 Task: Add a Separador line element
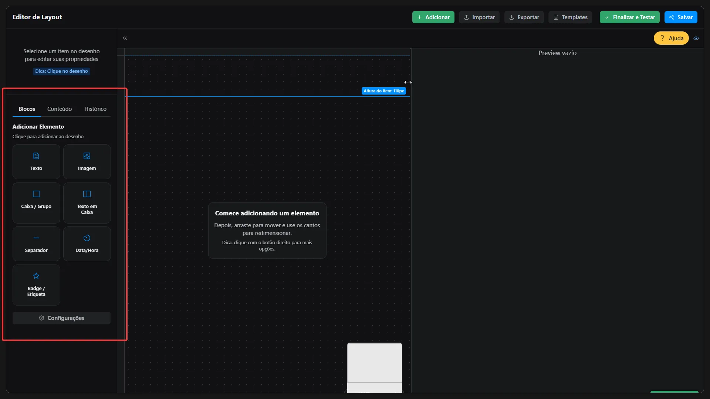[x=36, y=243]
